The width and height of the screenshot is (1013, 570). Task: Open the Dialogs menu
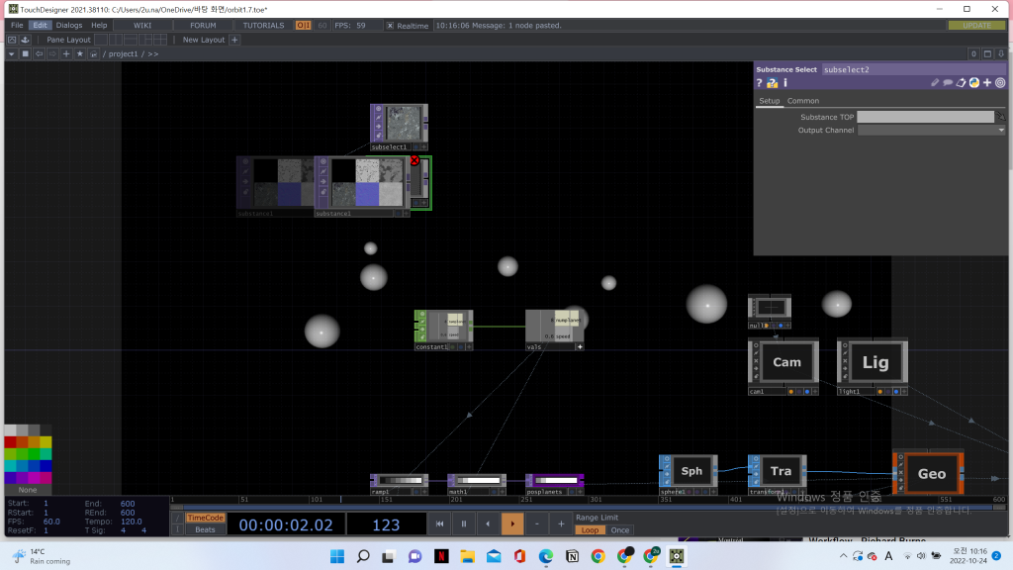69,25
